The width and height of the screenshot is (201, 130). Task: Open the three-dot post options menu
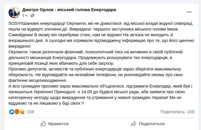coord(189,12)
